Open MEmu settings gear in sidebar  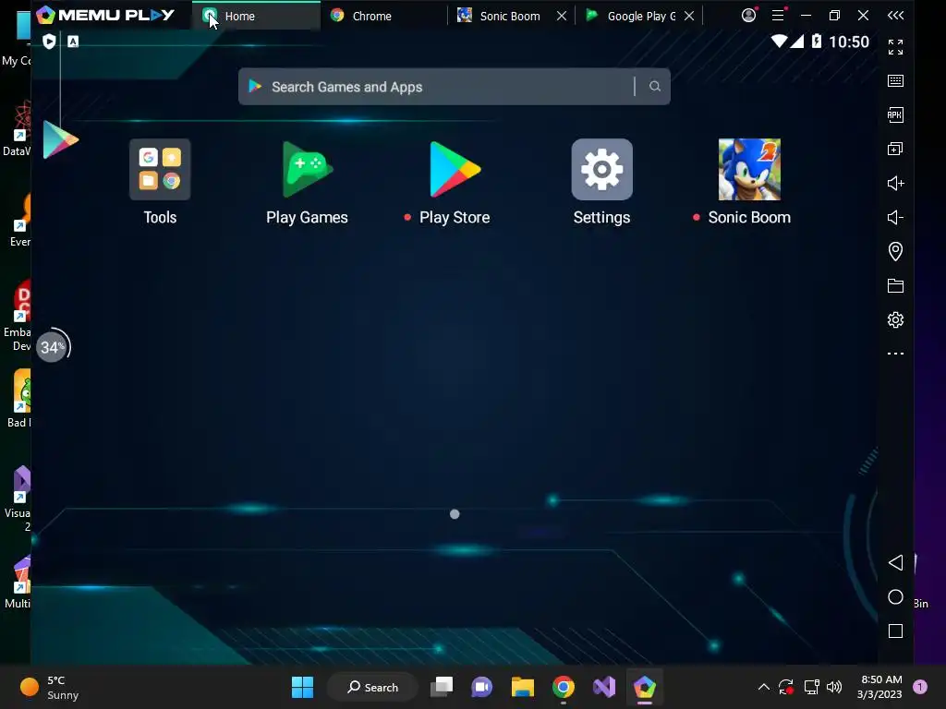895,319
